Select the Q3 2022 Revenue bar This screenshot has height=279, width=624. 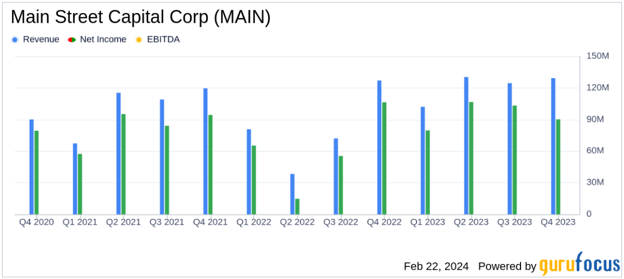pos(336,177)
